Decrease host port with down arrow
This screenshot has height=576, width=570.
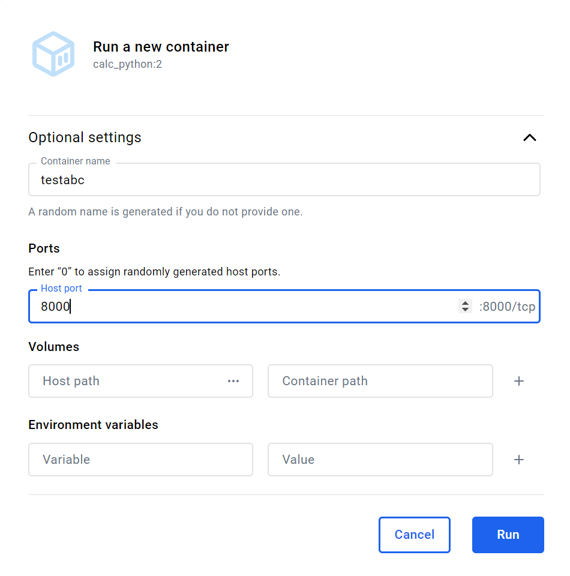[465, 310]
